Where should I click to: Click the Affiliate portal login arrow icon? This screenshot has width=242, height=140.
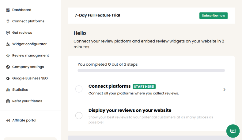[8, 120]
